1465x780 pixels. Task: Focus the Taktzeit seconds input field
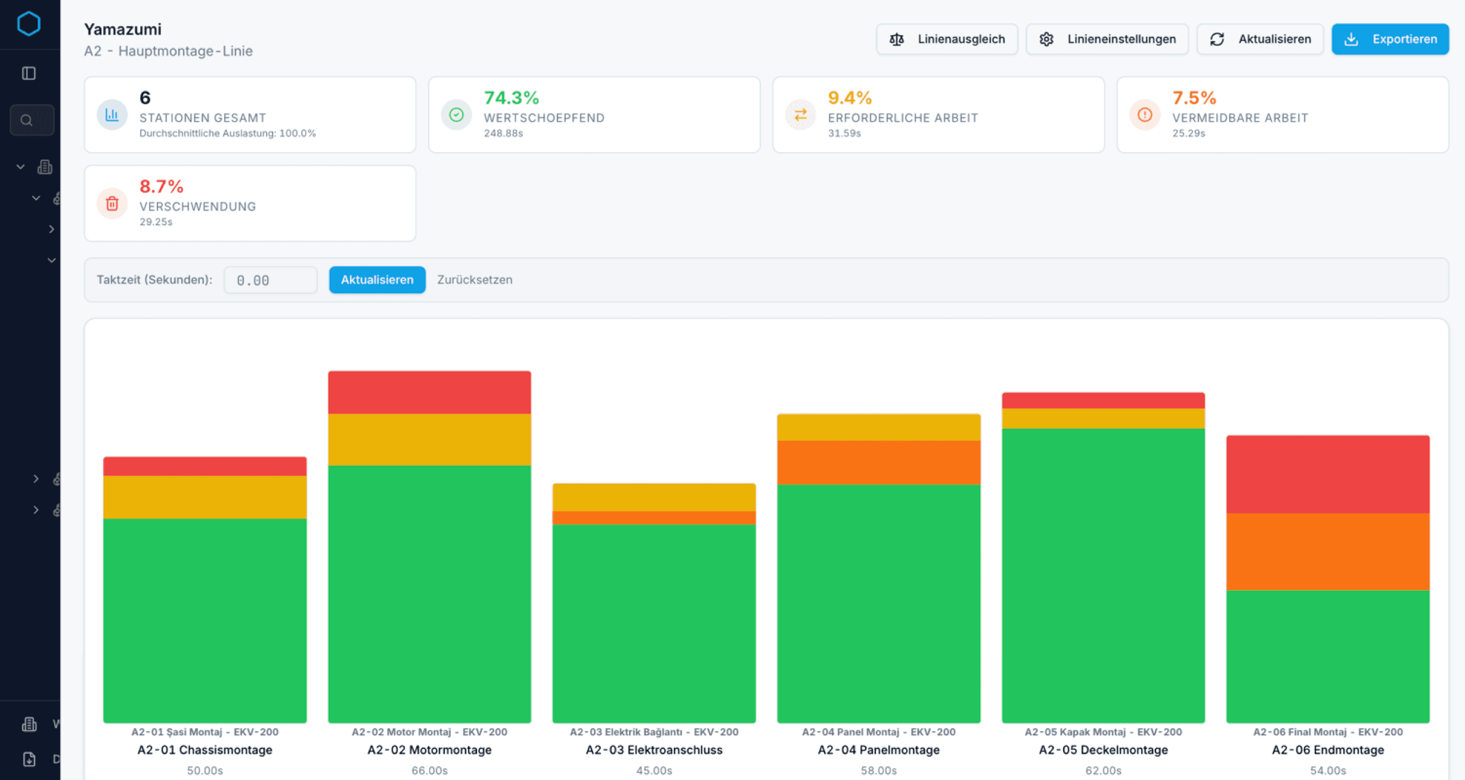pos(270,280)
